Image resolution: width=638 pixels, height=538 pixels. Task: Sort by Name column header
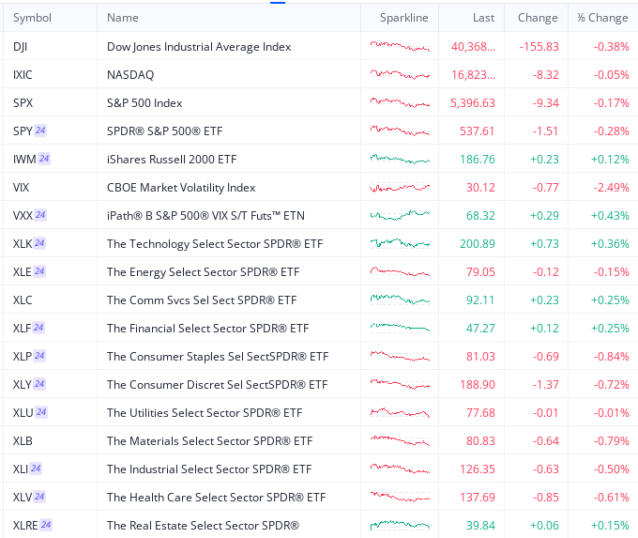[x=123, y=18]
